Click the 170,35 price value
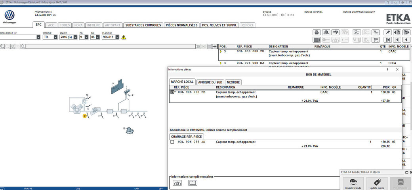 tap(385, 142)
